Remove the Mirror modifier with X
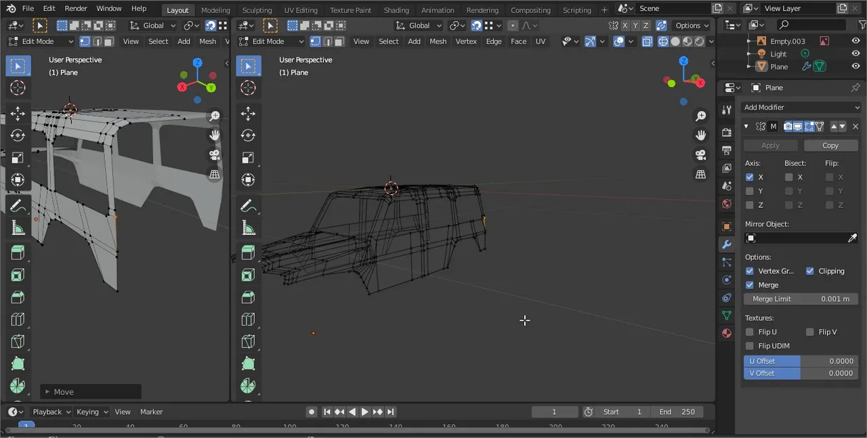867x438 pixels. 855,127
